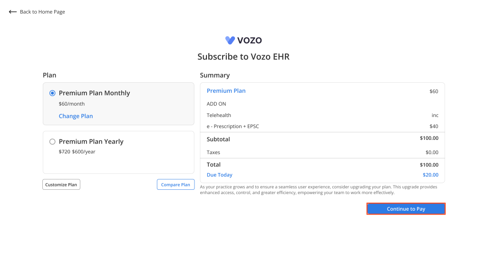Click the $600/year price text

coord(84,152)
